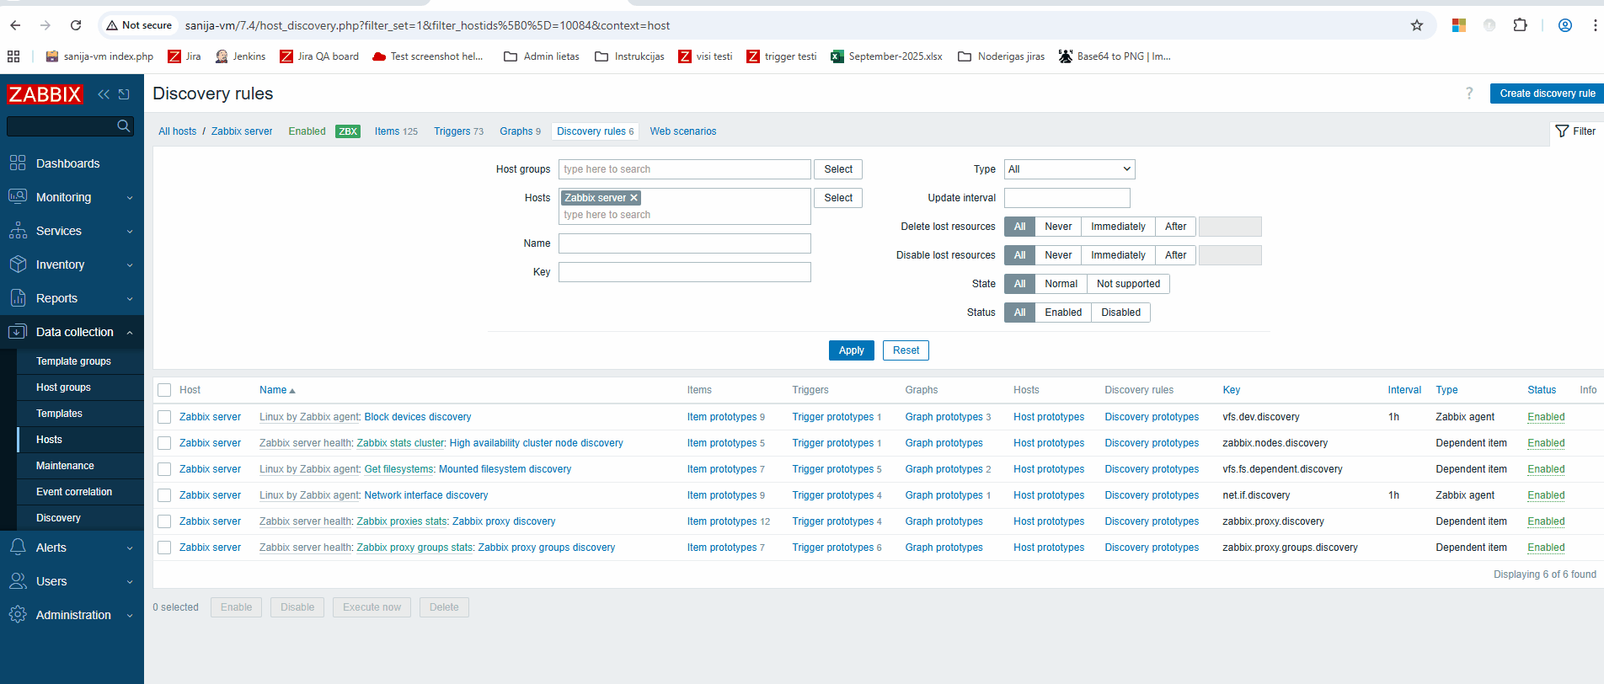Click the Data collection icon in sidebar
This screenshot has height=684, width=1604.
coord(18,332)
